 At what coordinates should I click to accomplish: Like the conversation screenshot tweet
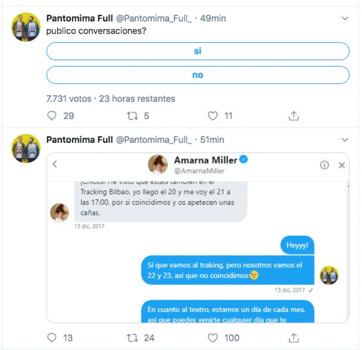click(213, 338)
